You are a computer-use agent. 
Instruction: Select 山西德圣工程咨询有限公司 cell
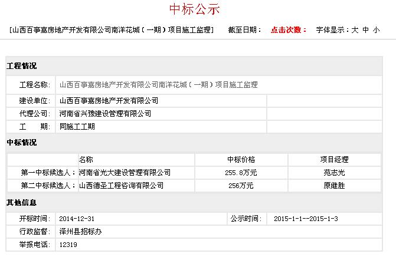[121, 186]
